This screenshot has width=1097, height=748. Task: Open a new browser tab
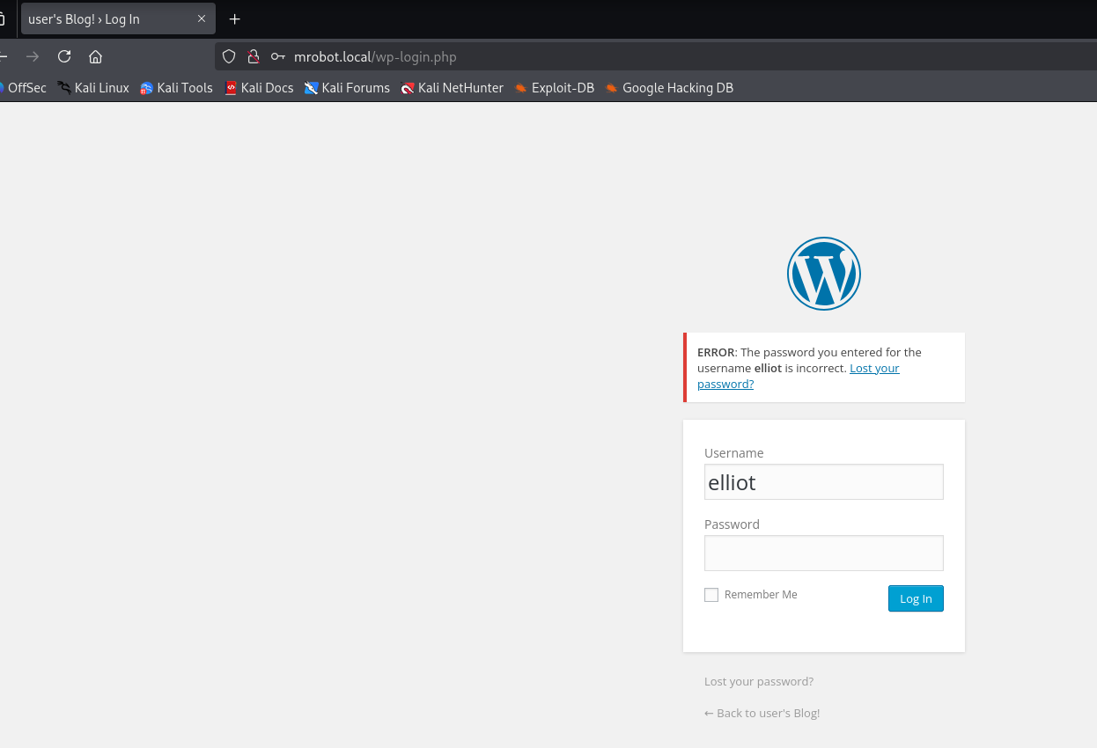[x=234, y=19]
